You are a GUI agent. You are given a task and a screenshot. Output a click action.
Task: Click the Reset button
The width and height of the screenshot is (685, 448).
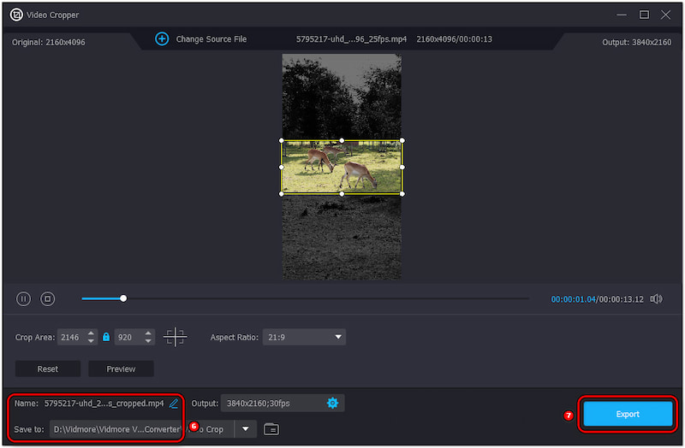click(x=48, y=368)
